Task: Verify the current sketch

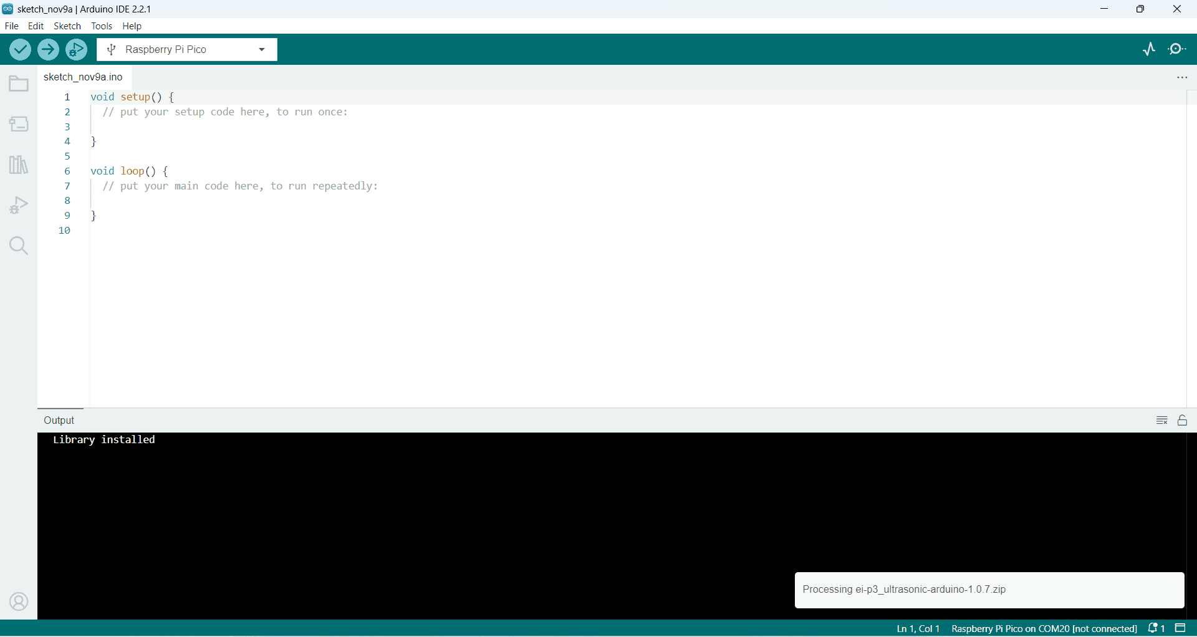Action: point(20,49)
